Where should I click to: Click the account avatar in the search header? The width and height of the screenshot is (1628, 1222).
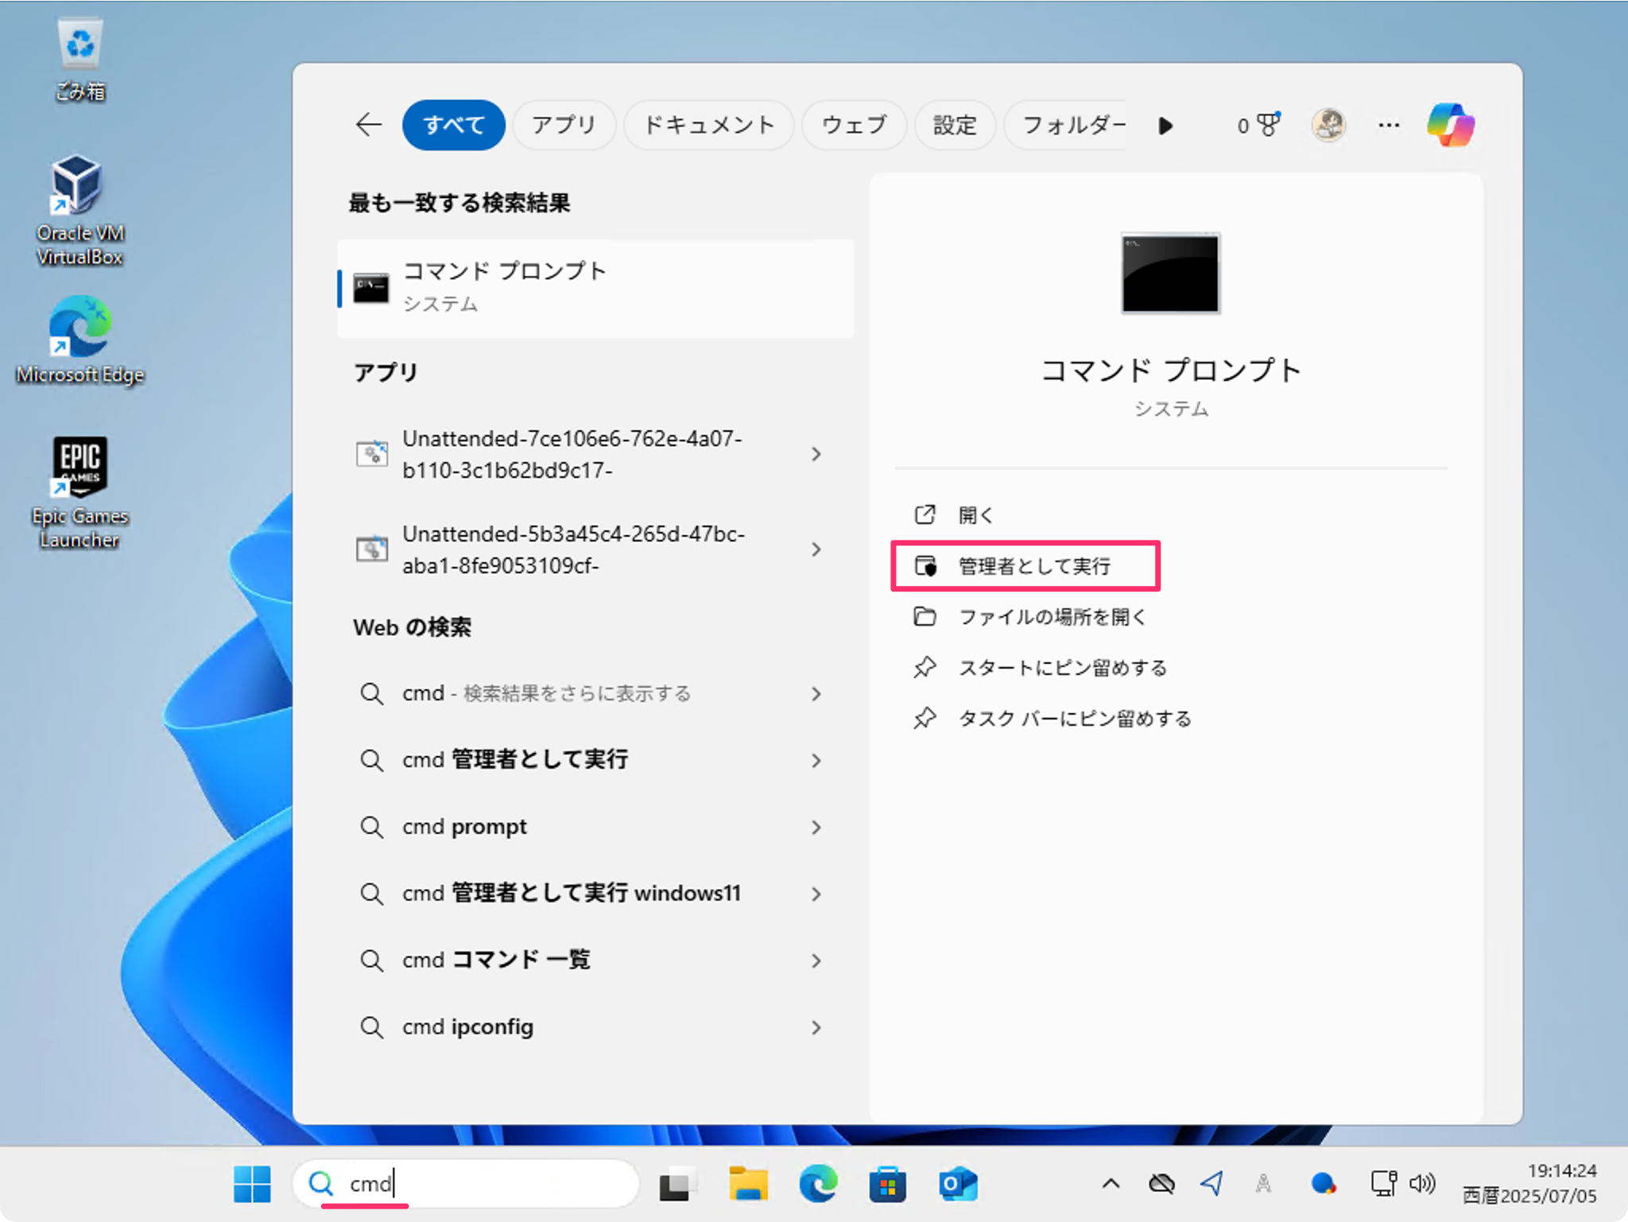click(x=1328, y=125)
